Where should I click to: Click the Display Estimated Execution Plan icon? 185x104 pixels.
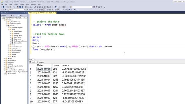[40, 10]
